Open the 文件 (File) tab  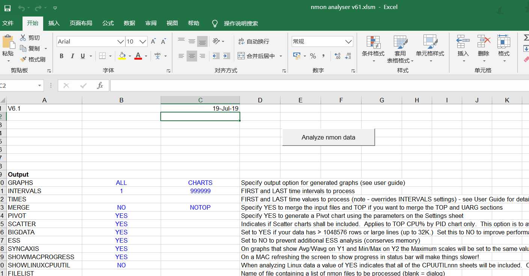pos(8,23)
